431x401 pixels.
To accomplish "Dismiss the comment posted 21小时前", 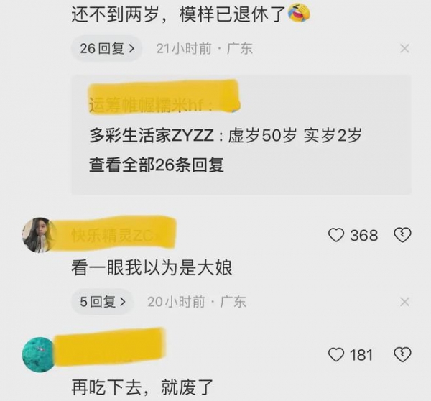I will tap(404, 49).
